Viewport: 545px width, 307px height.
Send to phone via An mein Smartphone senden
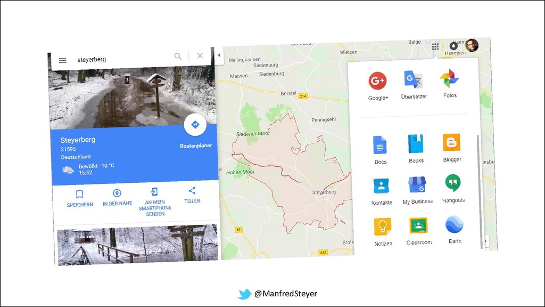[x=155, y=202]
